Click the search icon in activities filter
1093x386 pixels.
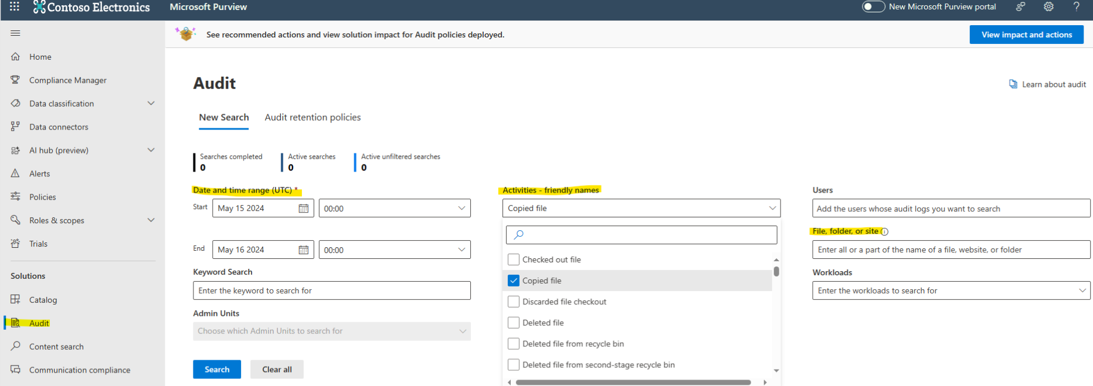518,234
